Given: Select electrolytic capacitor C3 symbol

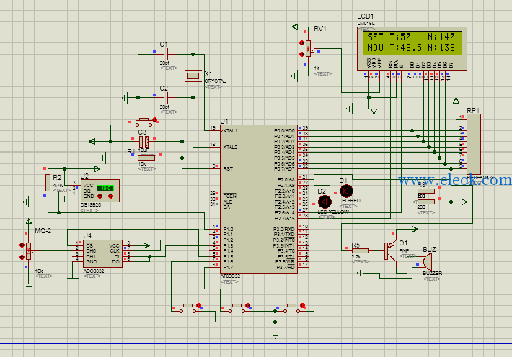Looking at the screenshot, I should tap(144, 142).
